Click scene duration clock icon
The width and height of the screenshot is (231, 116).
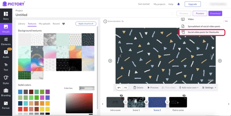(105, 21)
